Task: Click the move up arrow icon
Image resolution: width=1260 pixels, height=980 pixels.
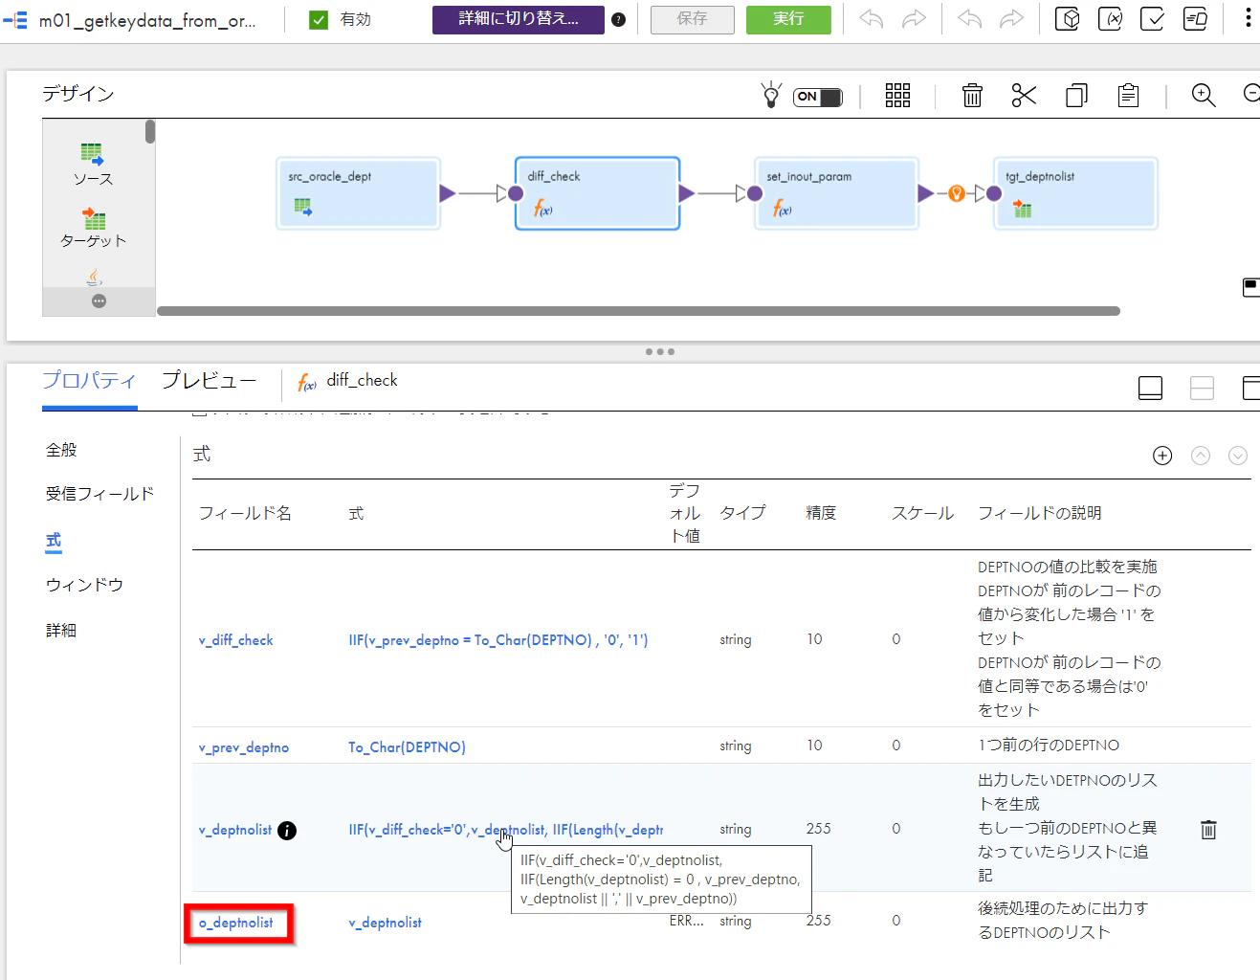Action: [1201, 456]
